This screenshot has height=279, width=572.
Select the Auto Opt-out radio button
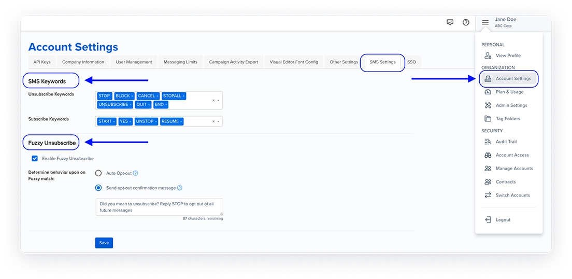pos(98,173)
